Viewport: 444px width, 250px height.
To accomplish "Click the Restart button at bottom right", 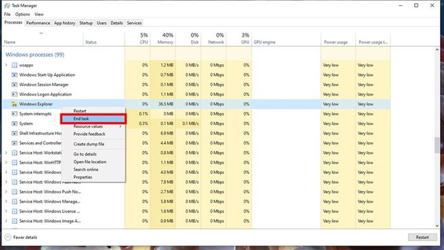I will click(422, 237).
